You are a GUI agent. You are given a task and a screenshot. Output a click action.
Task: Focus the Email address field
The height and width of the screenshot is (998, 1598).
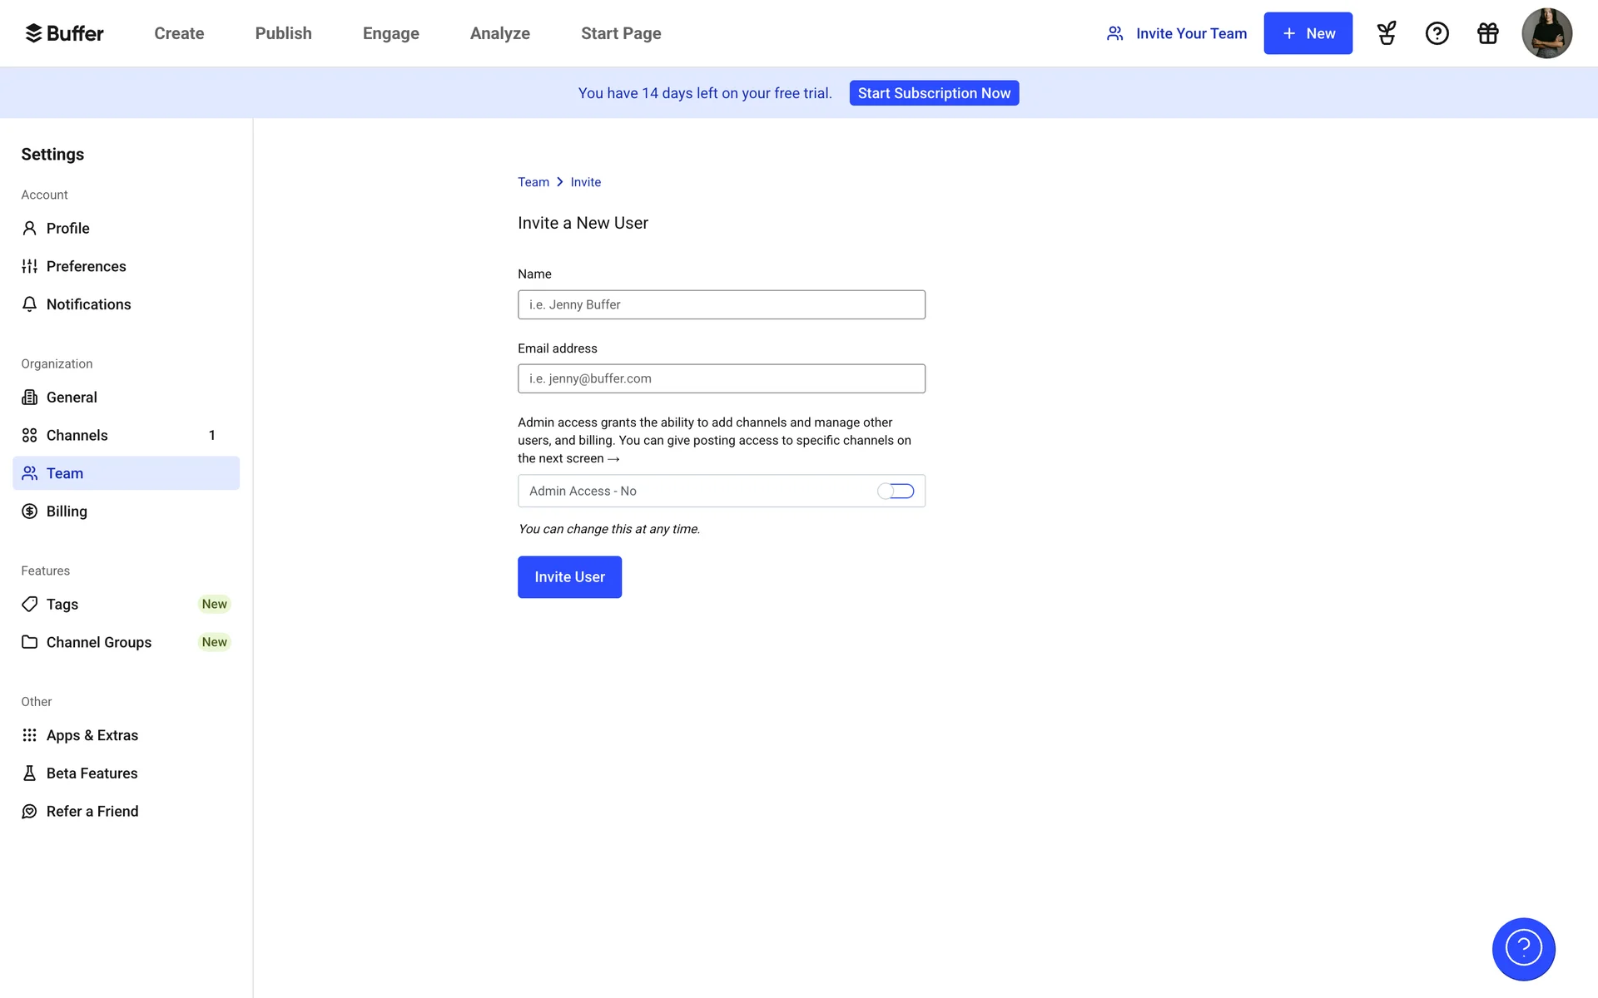pos(721,378)
